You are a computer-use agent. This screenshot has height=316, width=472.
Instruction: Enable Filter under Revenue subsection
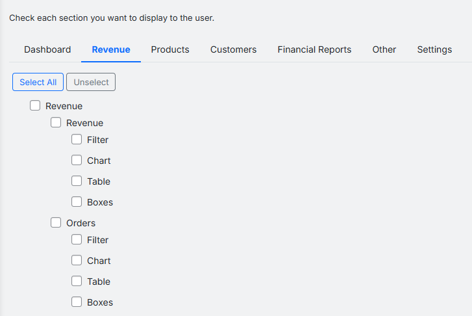click(77, 140)
